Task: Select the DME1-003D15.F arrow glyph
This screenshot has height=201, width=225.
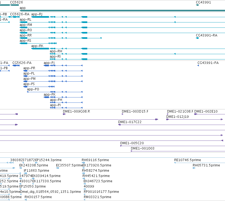Action: [122, 114]
